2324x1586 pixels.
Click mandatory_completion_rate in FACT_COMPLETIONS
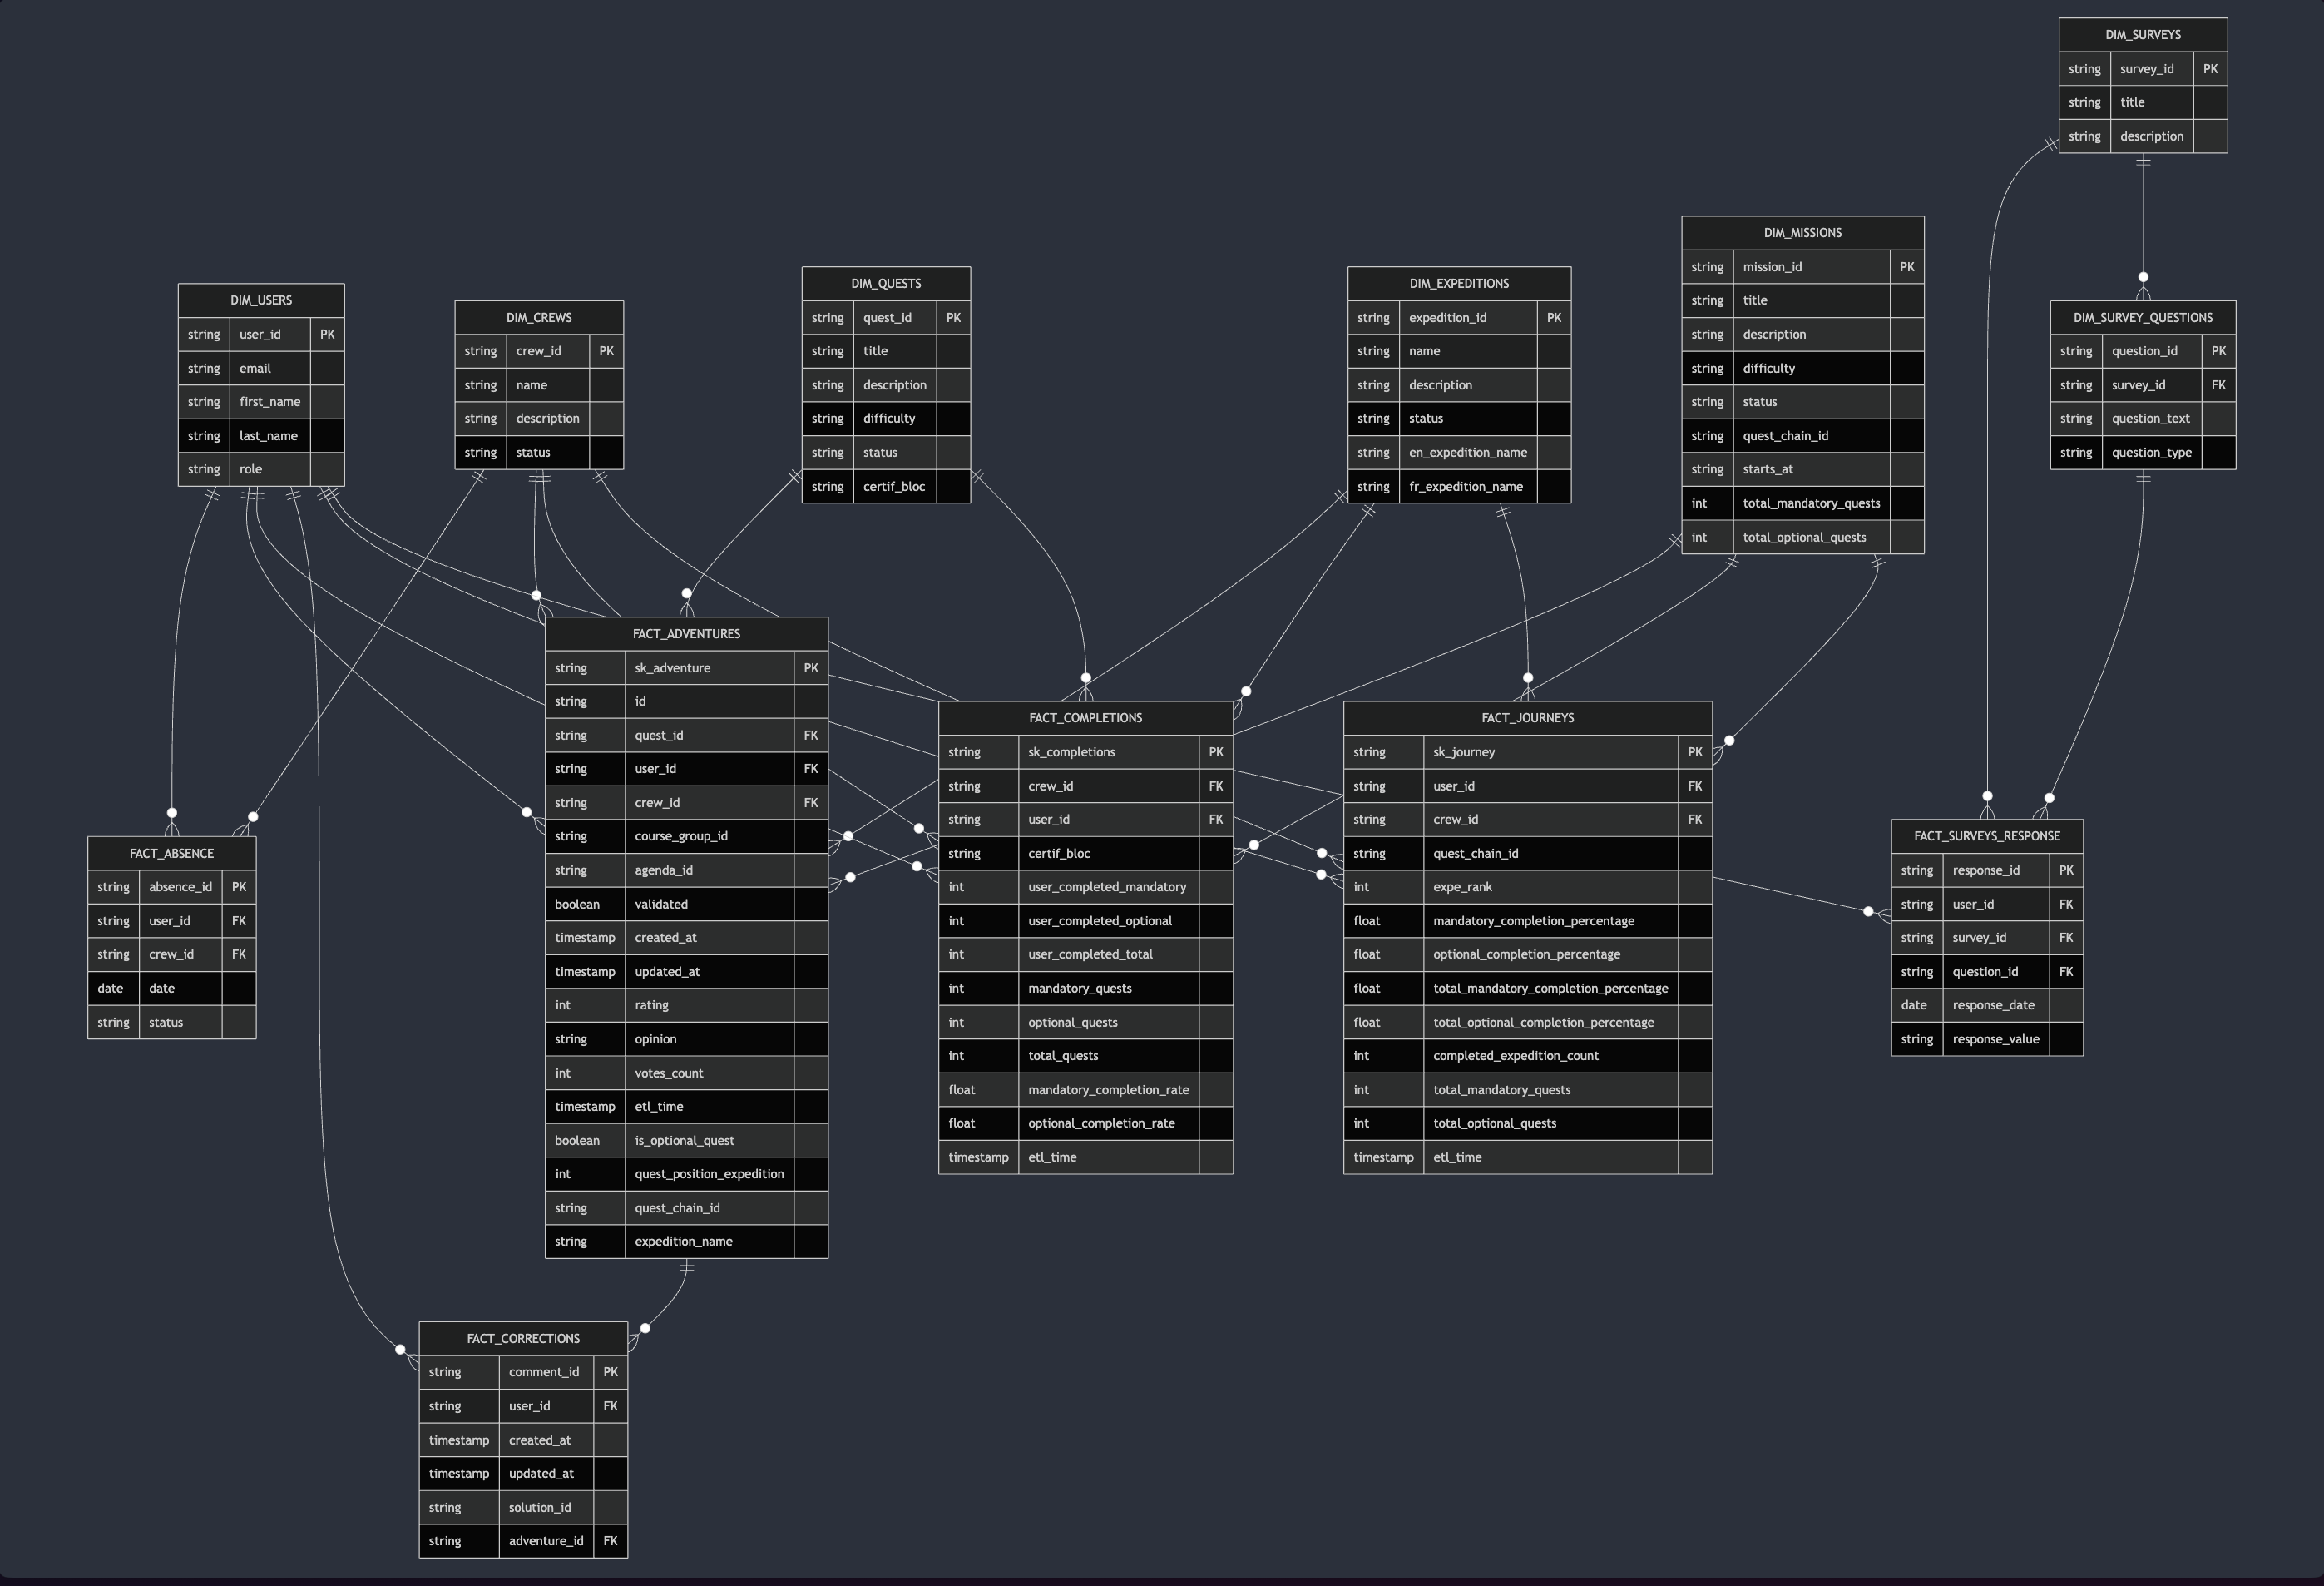tap(1085, 1090)
